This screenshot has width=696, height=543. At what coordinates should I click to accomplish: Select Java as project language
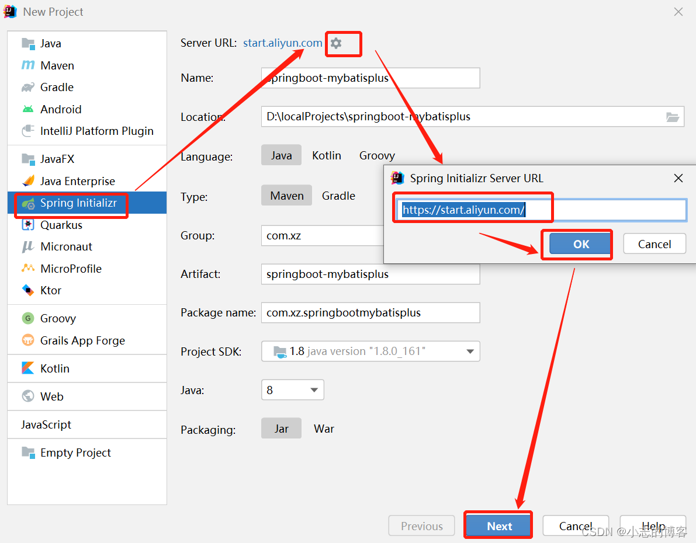[282, 155]
